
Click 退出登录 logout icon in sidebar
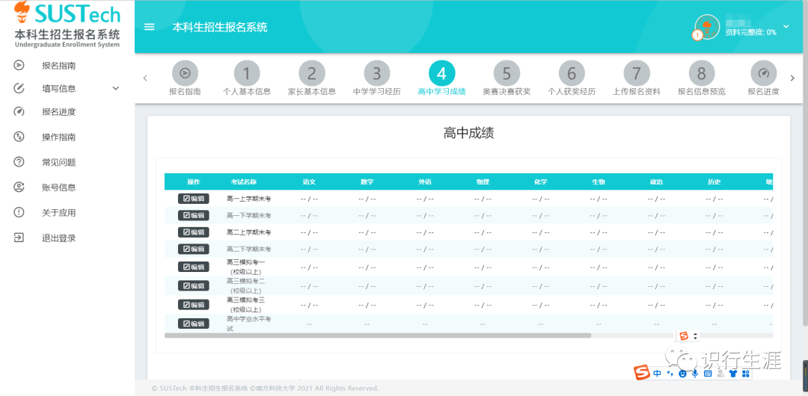19,238
